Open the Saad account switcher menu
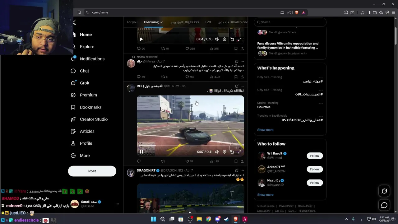The height and width of the screenshot is (224, 398). pos(117,204)
